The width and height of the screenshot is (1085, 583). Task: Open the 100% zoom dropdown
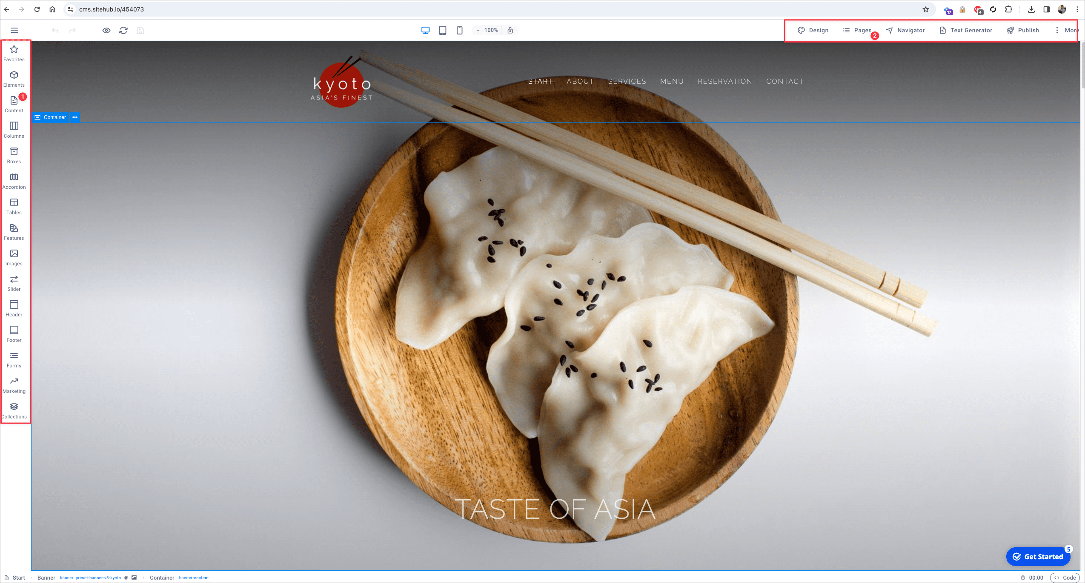tap(487, 30)
